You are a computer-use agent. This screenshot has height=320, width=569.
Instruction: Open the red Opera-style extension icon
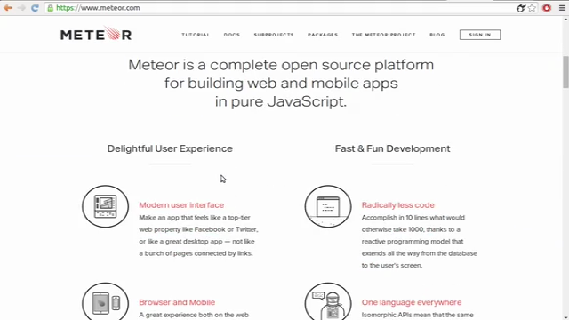click(x=547, y=8)
